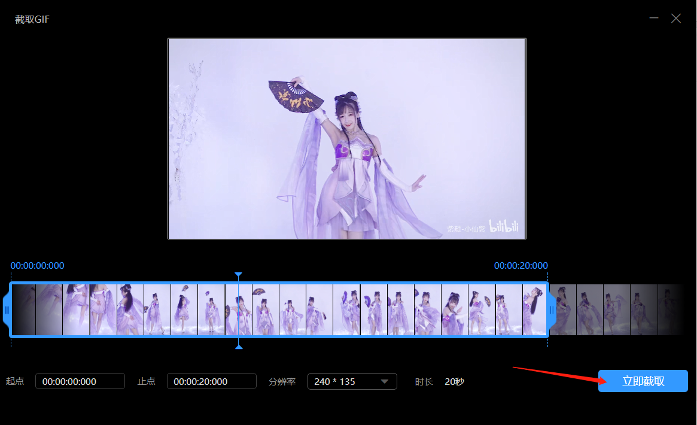Click the playhead's bottom triangle marker
Viewport: 697px width, 425px height.
239,347
